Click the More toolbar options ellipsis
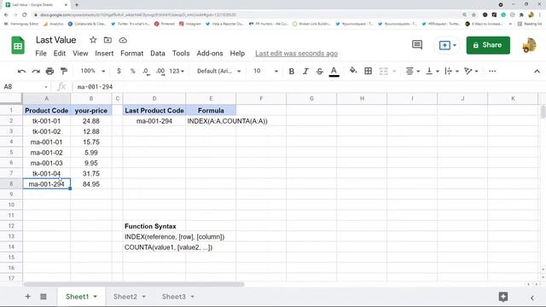 [x=492, y=71]
